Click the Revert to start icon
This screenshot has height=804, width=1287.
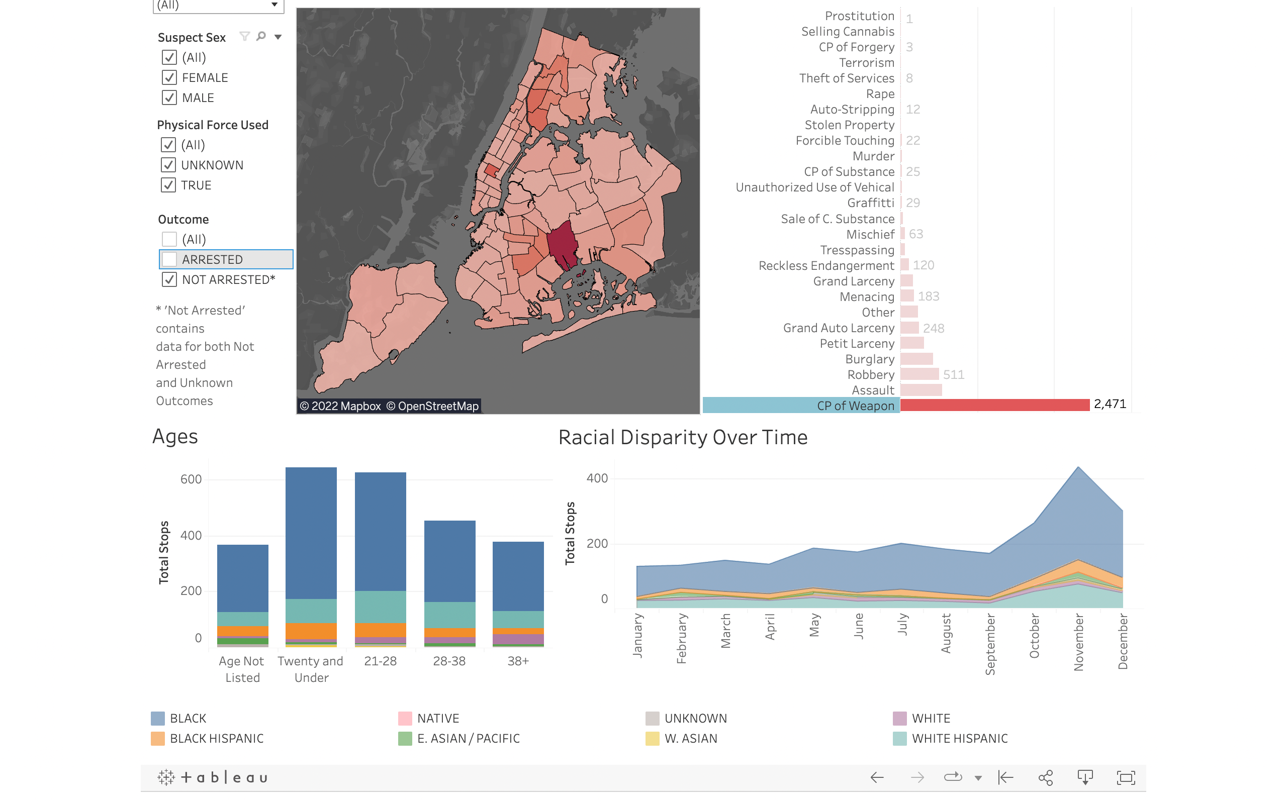(1005, 777)
